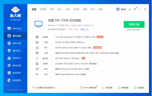Click the user avatar login icon
Viewport: 152px width, 96px height.
(118, 9)
